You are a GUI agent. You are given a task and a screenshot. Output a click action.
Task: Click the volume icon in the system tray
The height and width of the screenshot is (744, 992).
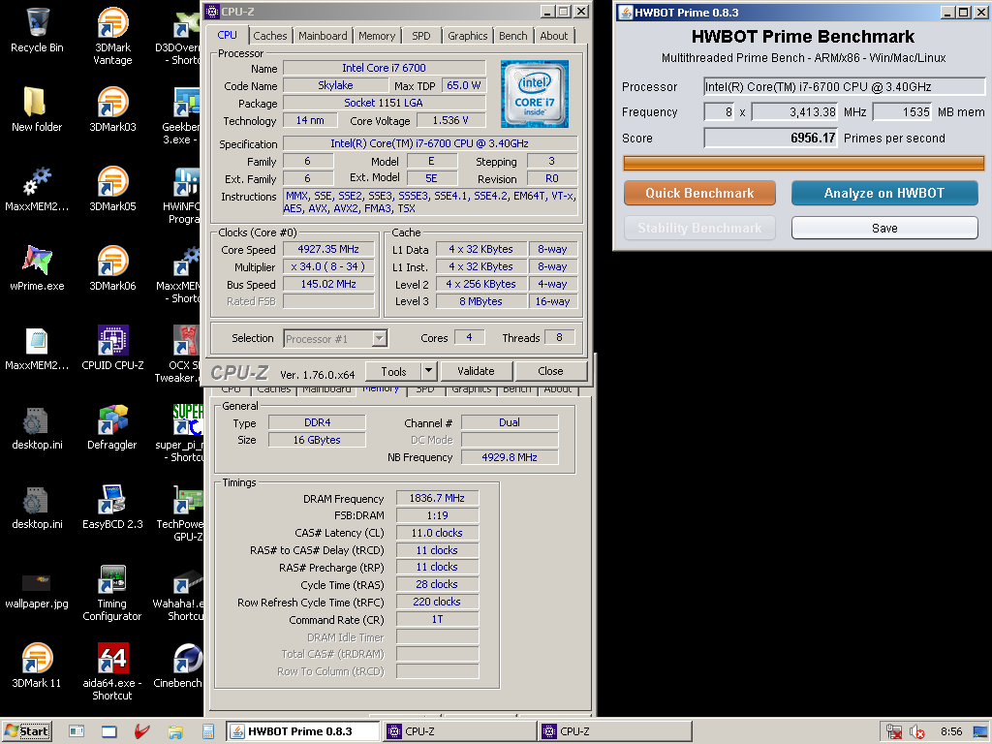[x=916, y=731]
